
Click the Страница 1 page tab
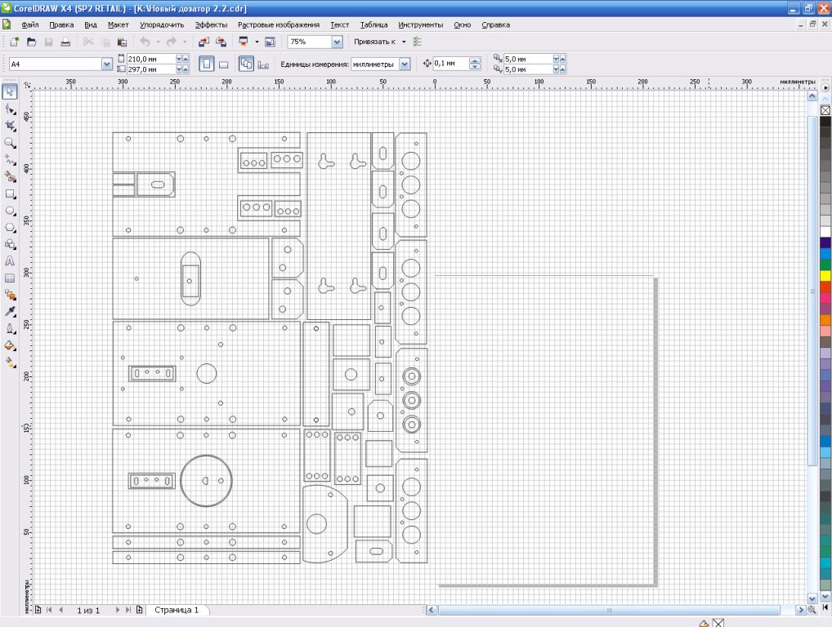pos(177,610)
